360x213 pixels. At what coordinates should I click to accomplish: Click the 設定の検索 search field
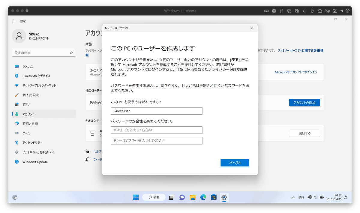pyautogui.click(x=44, y=53)
